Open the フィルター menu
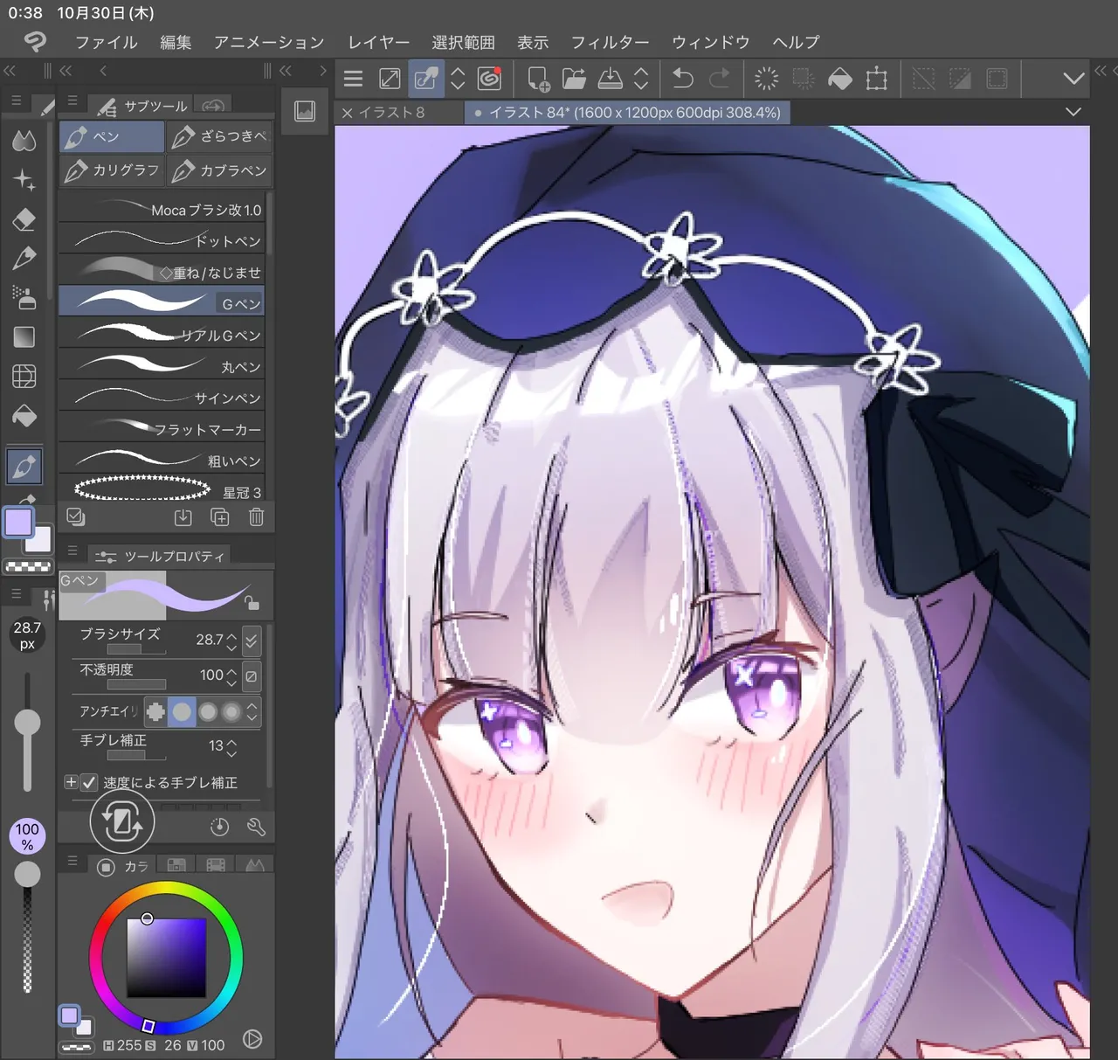 click(610, 42)
